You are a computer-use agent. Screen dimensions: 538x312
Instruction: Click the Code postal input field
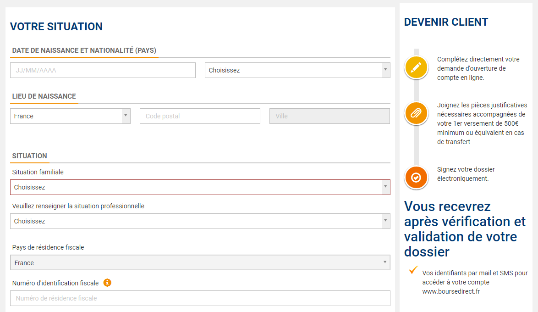[200, 116]
